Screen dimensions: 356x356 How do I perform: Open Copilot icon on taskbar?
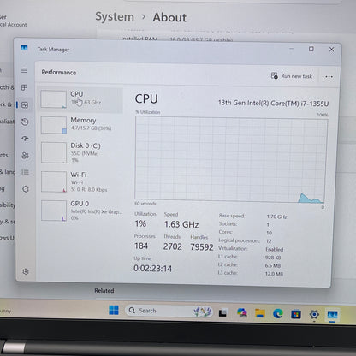pos(242,313)
